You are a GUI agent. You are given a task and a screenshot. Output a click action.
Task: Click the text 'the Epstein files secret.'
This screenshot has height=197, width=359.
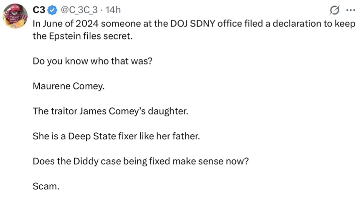click(x=83, y=36)
